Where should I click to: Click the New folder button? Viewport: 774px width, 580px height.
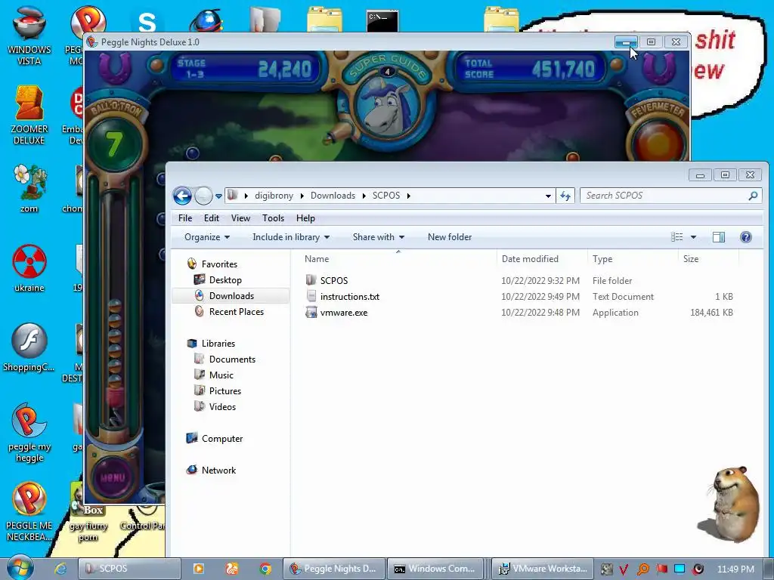click(x=450, y=237)
